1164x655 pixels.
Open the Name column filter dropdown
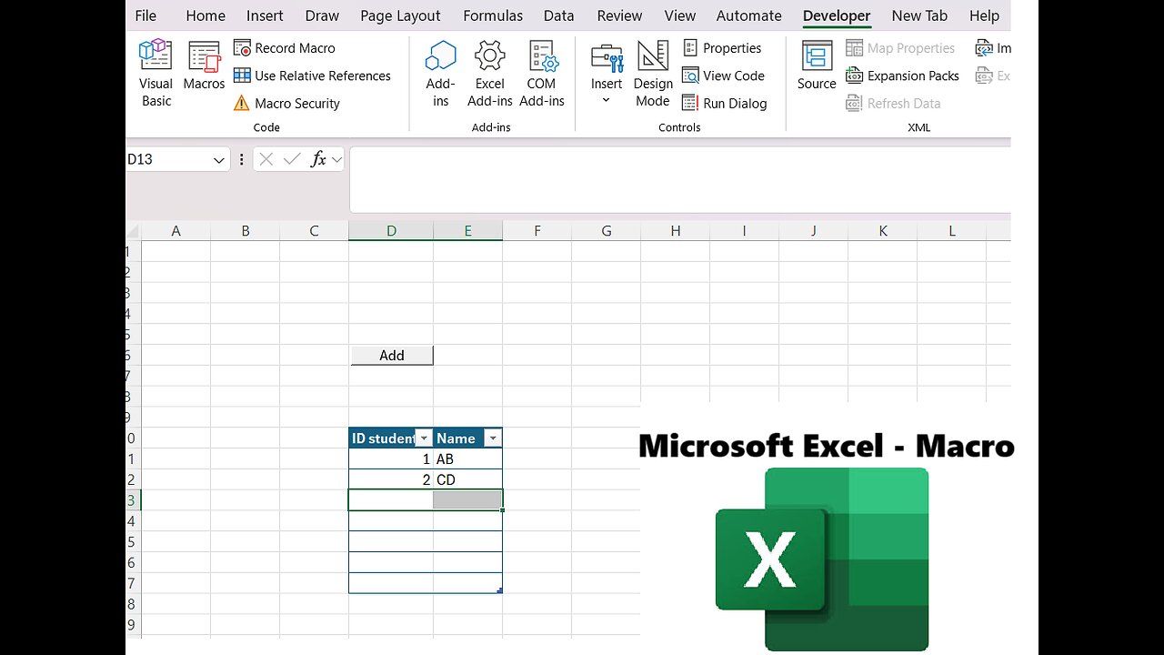pos(492,438)
